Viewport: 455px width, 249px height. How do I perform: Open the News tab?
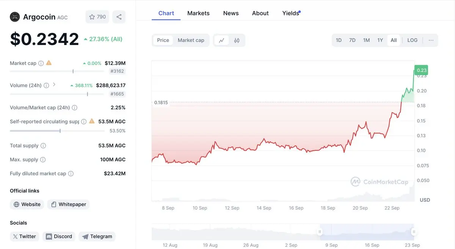tap(231, 13)
